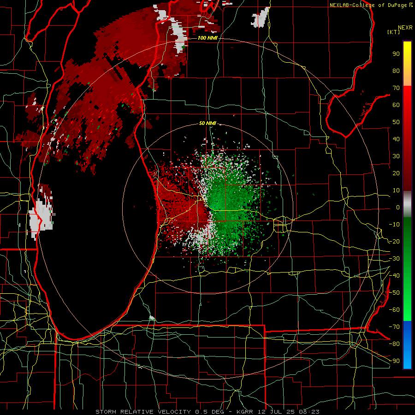Click the -40 scale value

point(394,276)
